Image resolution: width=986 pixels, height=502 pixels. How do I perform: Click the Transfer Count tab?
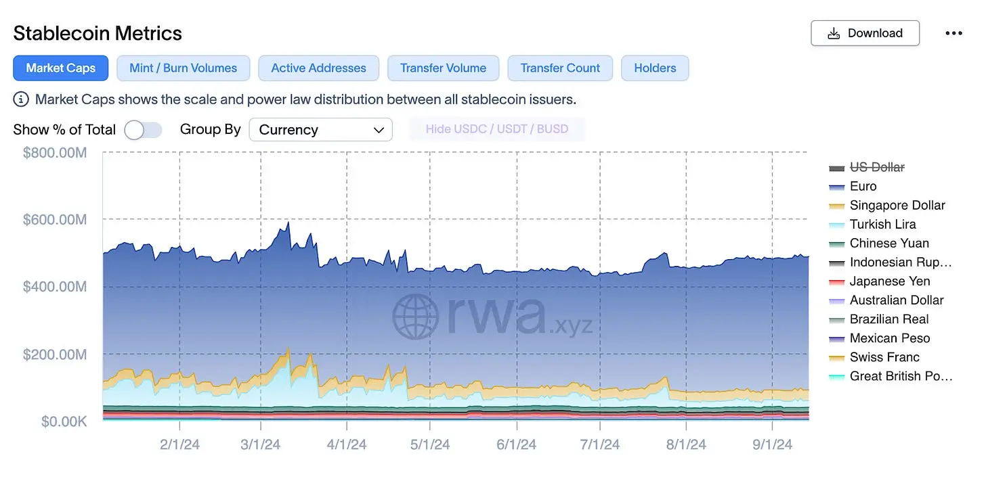(x=560, y=68)
